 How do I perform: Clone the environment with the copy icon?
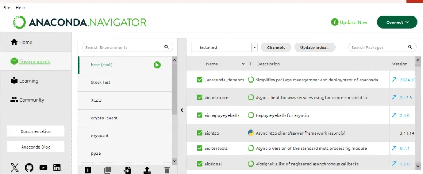[108, 170]
